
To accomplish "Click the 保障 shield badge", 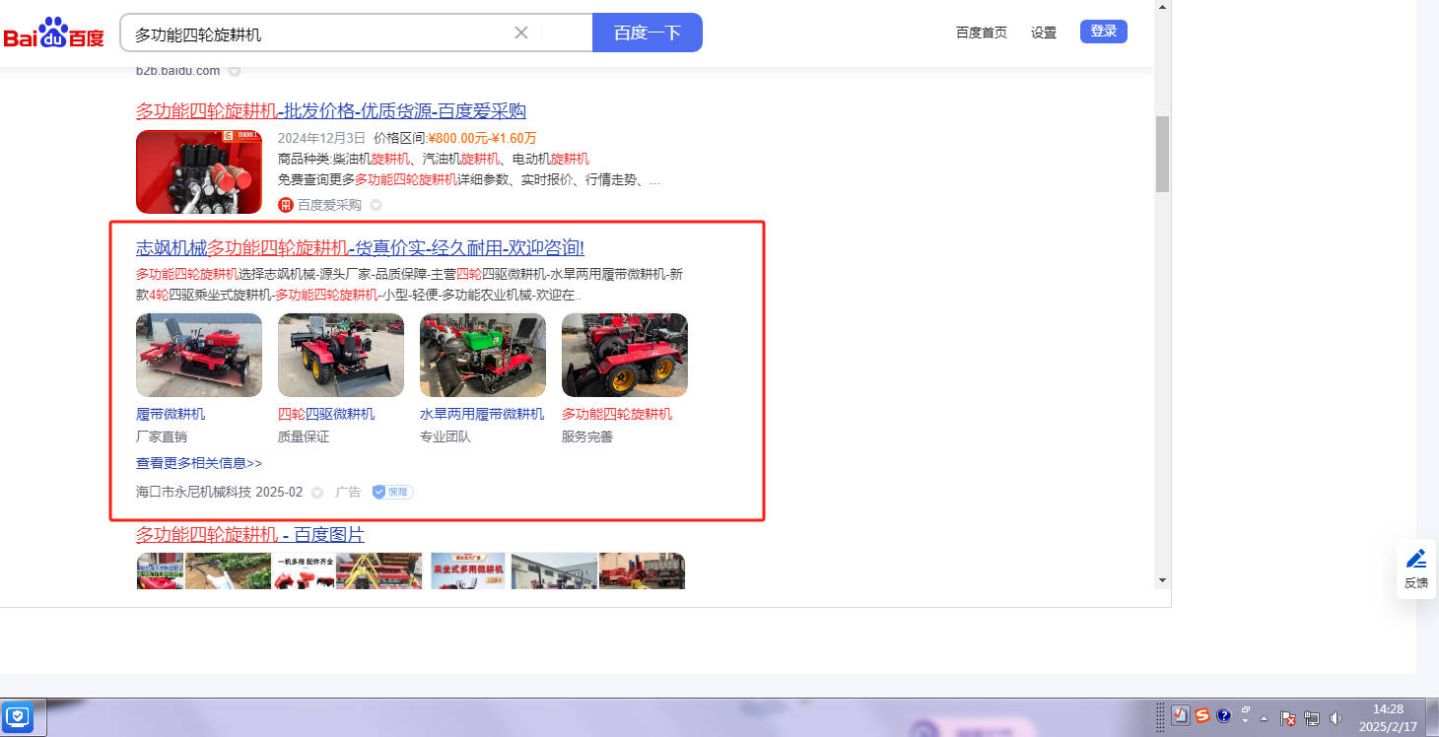I will pyautogui.click(x=392, y=492).
